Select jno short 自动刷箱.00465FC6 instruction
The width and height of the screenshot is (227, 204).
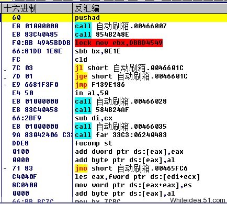click(131, 168)
